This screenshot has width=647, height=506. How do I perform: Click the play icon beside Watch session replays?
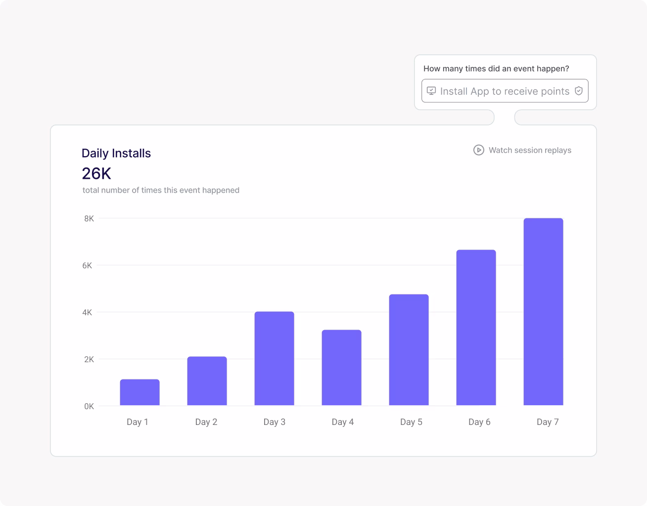click(478, 150)
